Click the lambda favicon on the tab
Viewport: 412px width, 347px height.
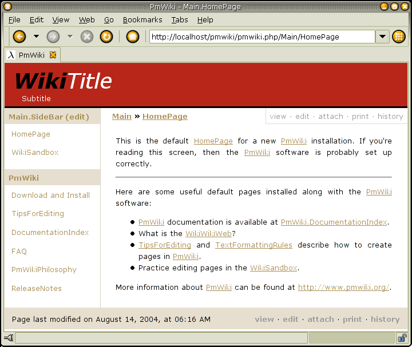[11, 55]
